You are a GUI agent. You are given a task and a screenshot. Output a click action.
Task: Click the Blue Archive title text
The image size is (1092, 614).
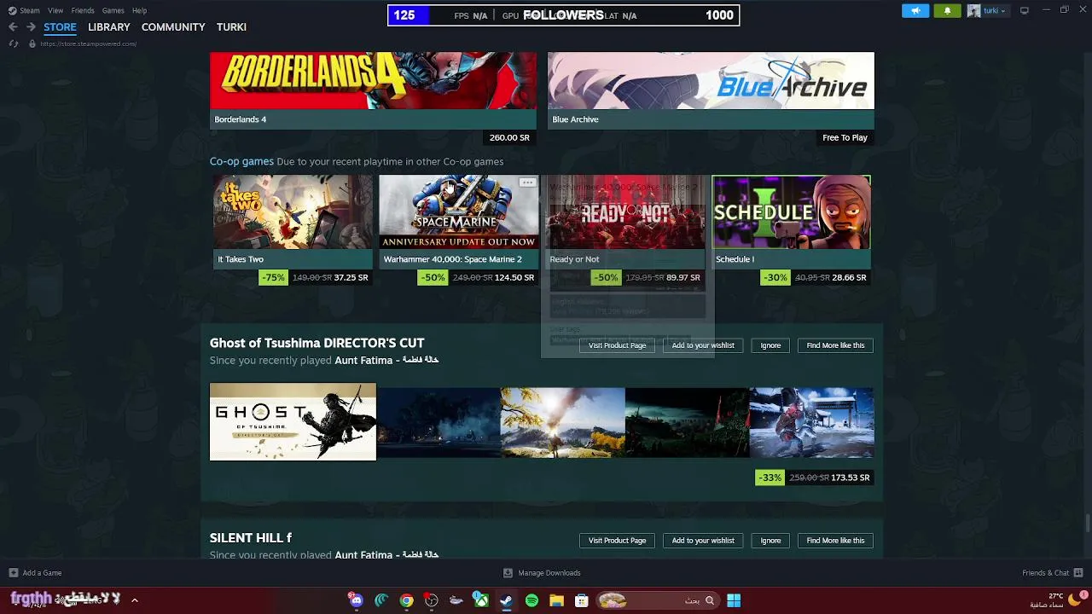coord(575,119)
